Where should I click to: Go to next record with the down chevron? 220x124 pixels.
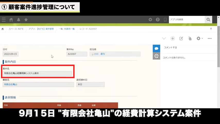tap(164, 38)
